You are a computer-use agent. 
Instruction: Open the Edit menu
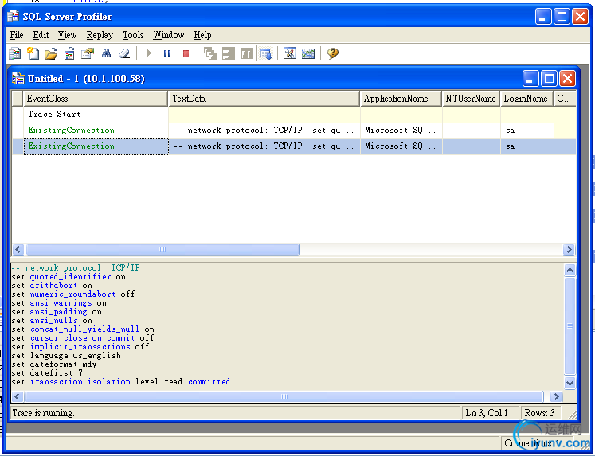(x=41, y=35)
